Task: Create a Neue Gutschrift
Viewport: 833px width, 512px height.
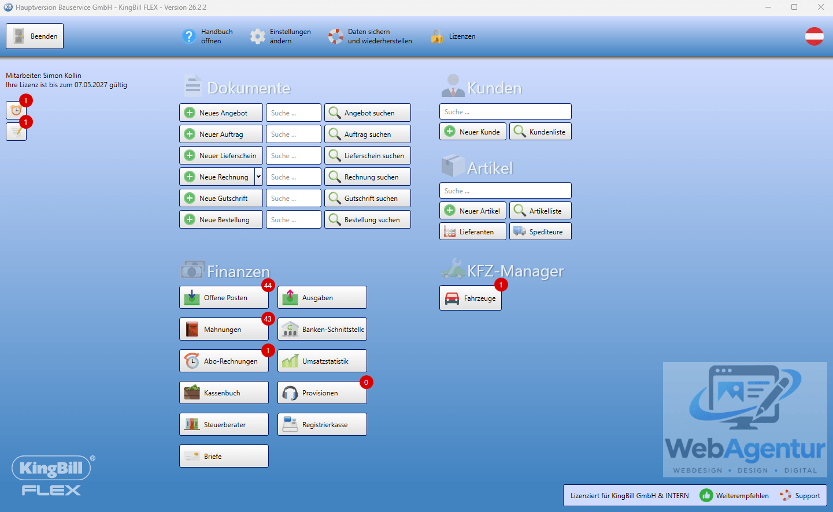Action: pyautogui.click(x=221, y=199)
